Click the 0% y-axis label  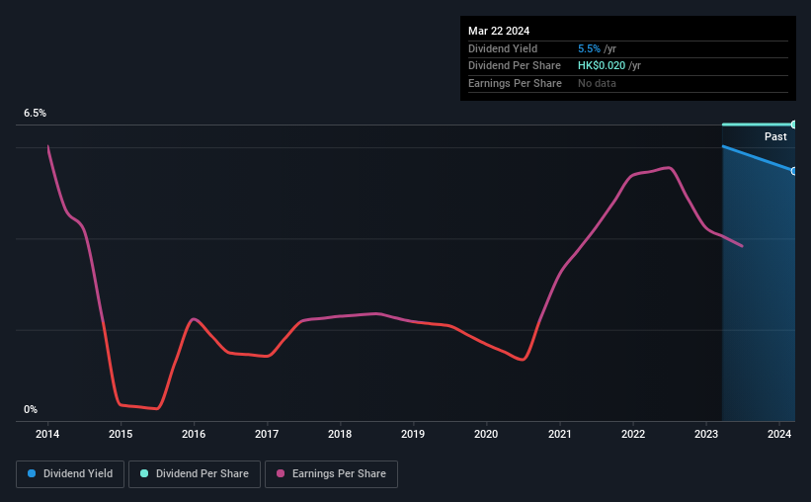[x=31, y=409]
